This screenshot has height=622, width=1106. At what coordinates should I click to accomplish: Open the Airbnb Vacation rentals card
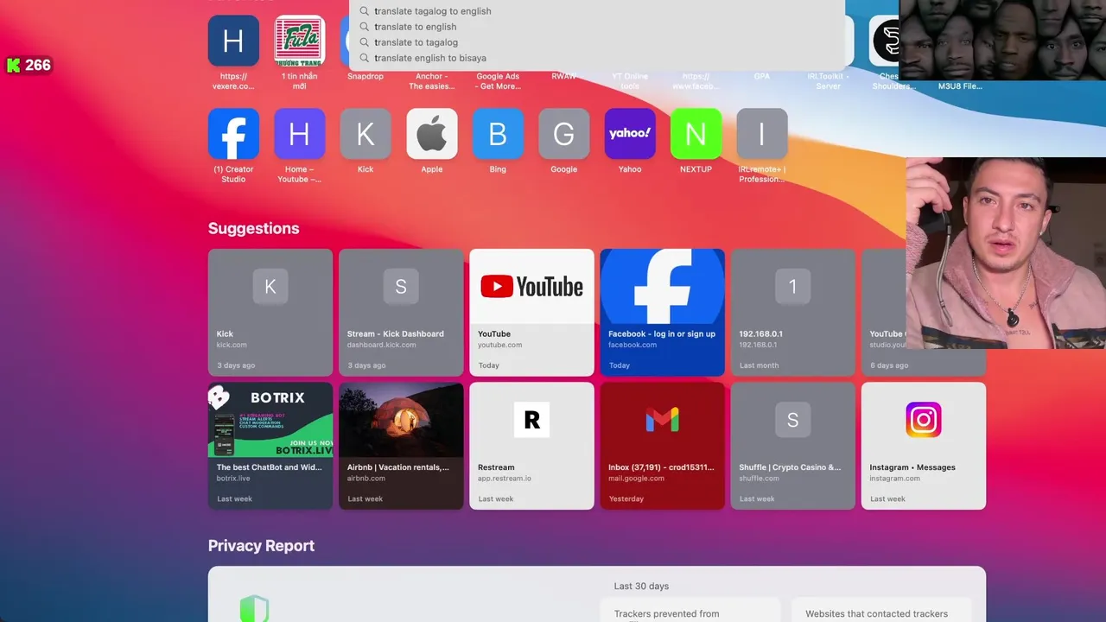[x=401, y=446]
